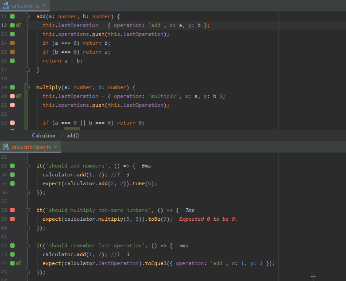
Task: Click the orange partial-coverage marker on line 14
Action: (12, 43)
